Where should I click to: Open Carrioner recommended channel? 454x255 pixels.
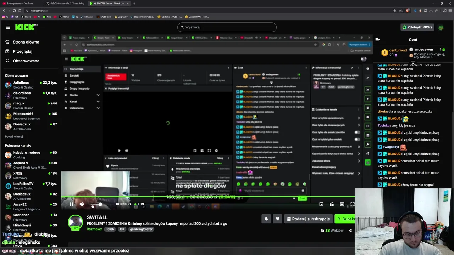31,217
